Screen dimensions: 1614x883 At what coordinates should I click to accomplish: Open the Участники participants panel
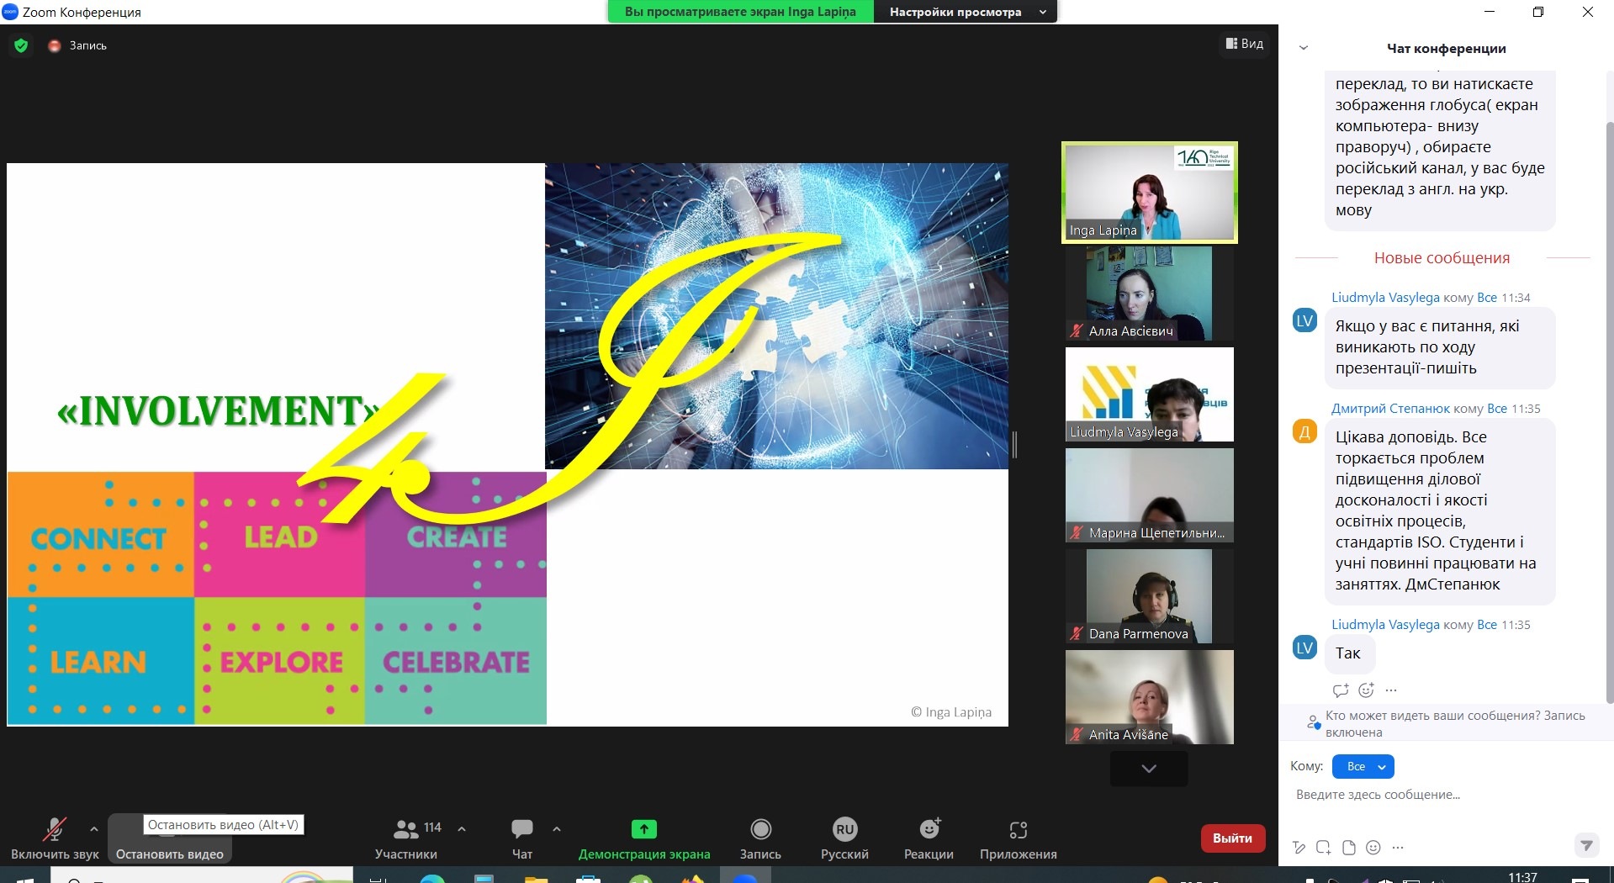click(406, 838)
